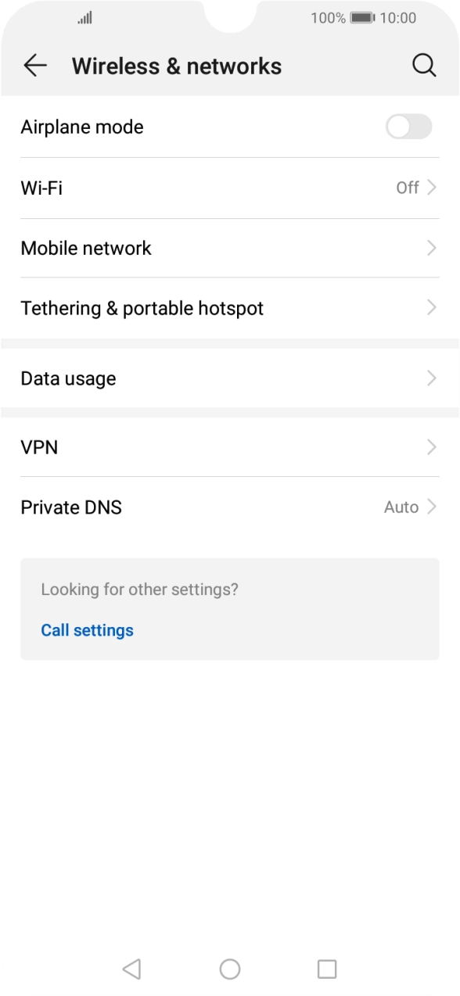The image size is (460, 996).
Task: Select the VPN menu entry
Action: point(230,446)
